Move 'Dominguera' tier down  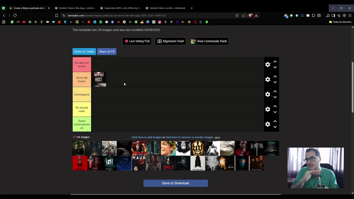click(275, 97)
